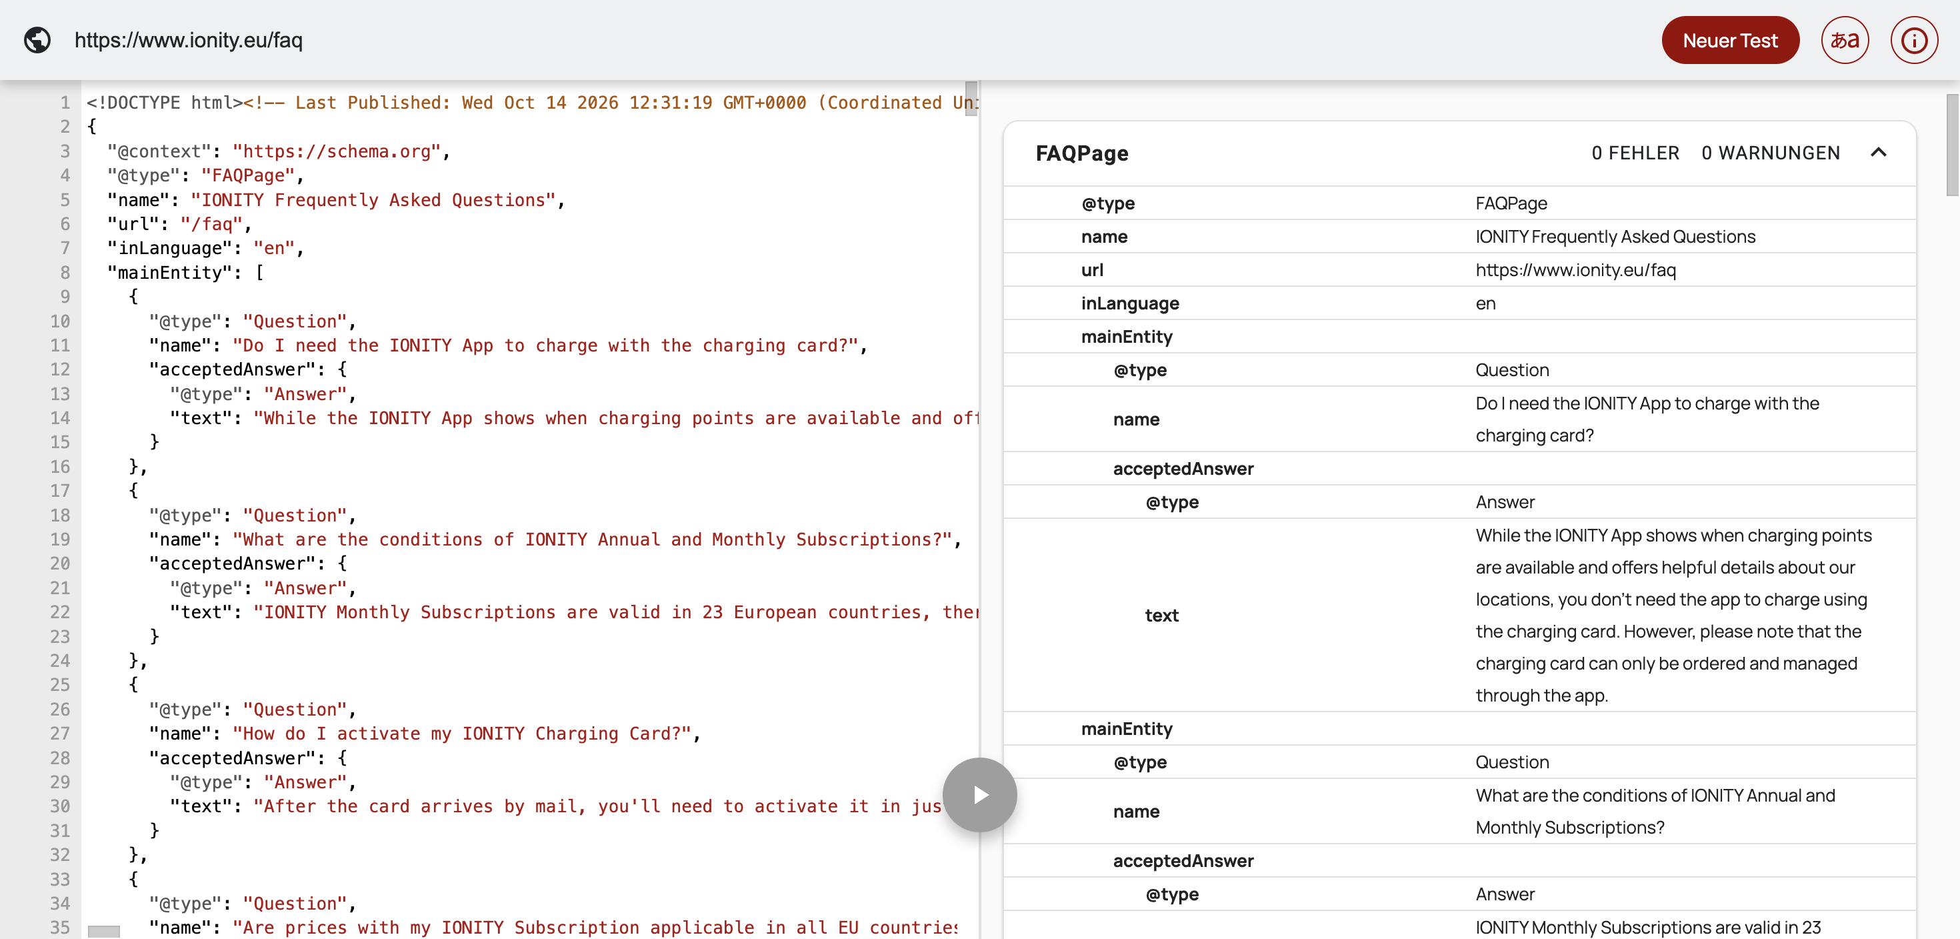1960x939 pixels.
Task: Run the test with the play button
Action: (979, 794)
